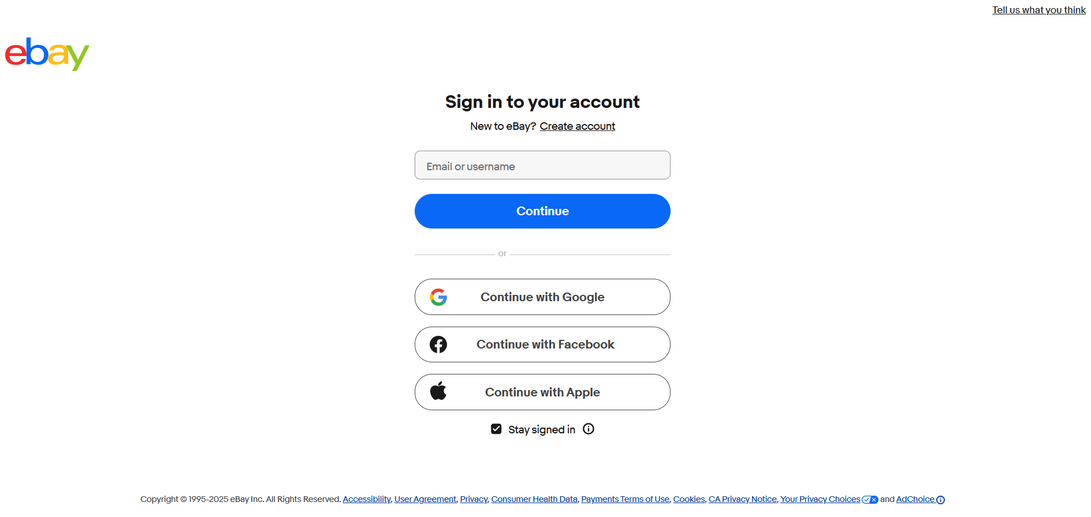Screen dimensions: 1091x517
Task: Click the privacy choices toggle icon
Action: pos(870,500)
